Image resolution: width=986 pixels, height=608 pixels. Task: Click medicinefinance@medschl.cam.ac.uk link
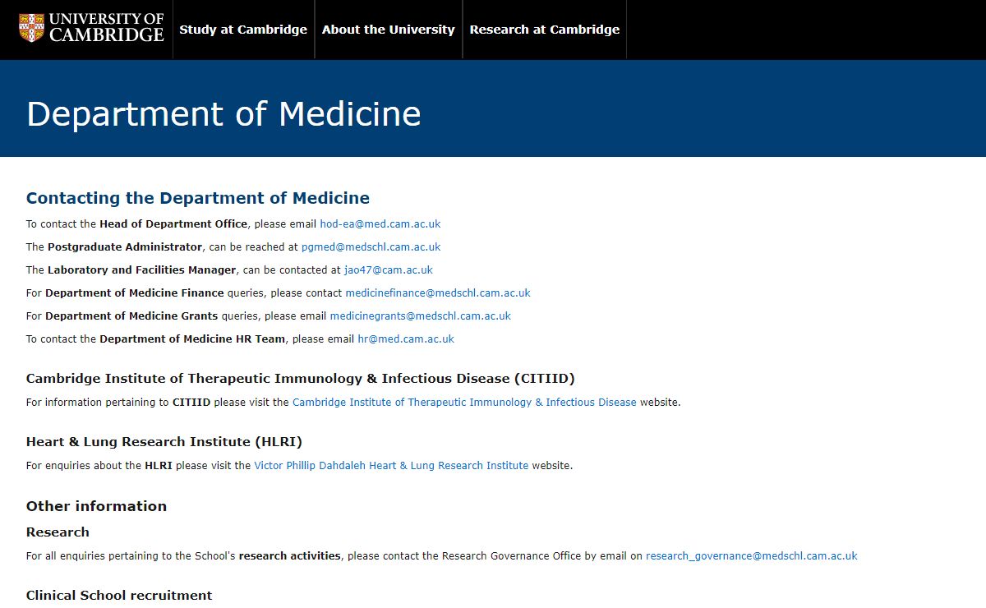438,292
